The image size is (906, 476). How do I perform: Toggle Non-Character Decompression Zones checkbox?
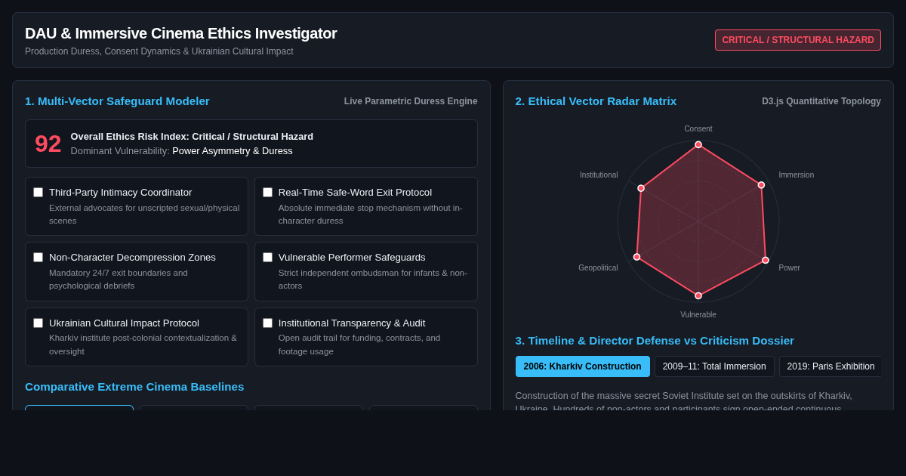38,258
